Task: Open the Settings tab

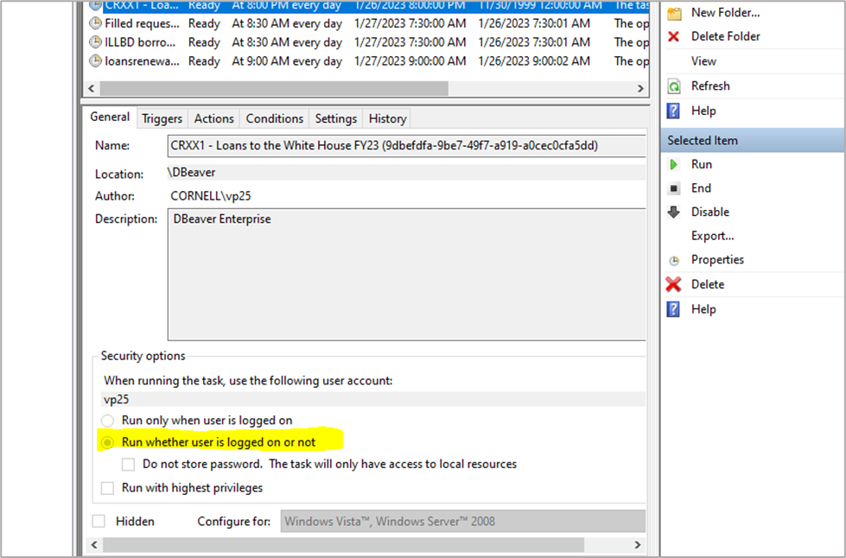Action: [335, 118]
